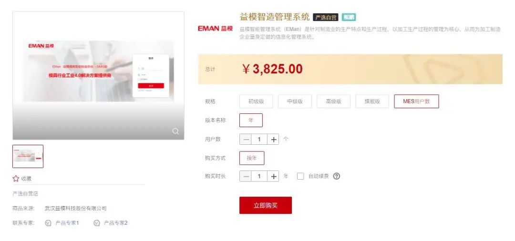Screen dimensions: 515x241
Task: Select the MES用户数 specification
Action: pyautogui.click(x=416, y=101)
